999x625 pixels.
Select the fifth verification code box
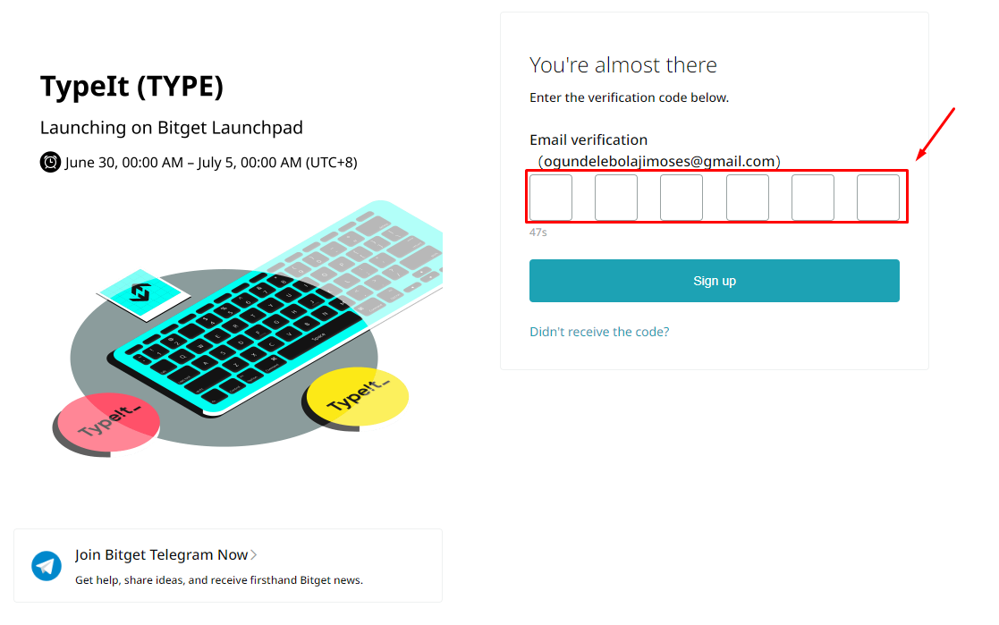point(813,198)
